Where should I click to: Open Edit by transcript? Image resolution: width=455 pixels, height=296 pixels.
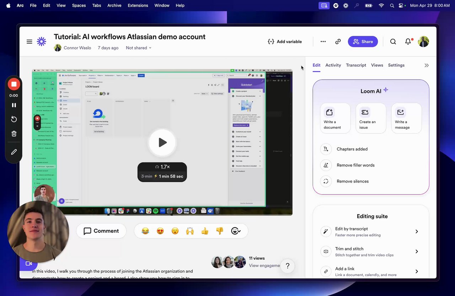[x=371, y=232]
